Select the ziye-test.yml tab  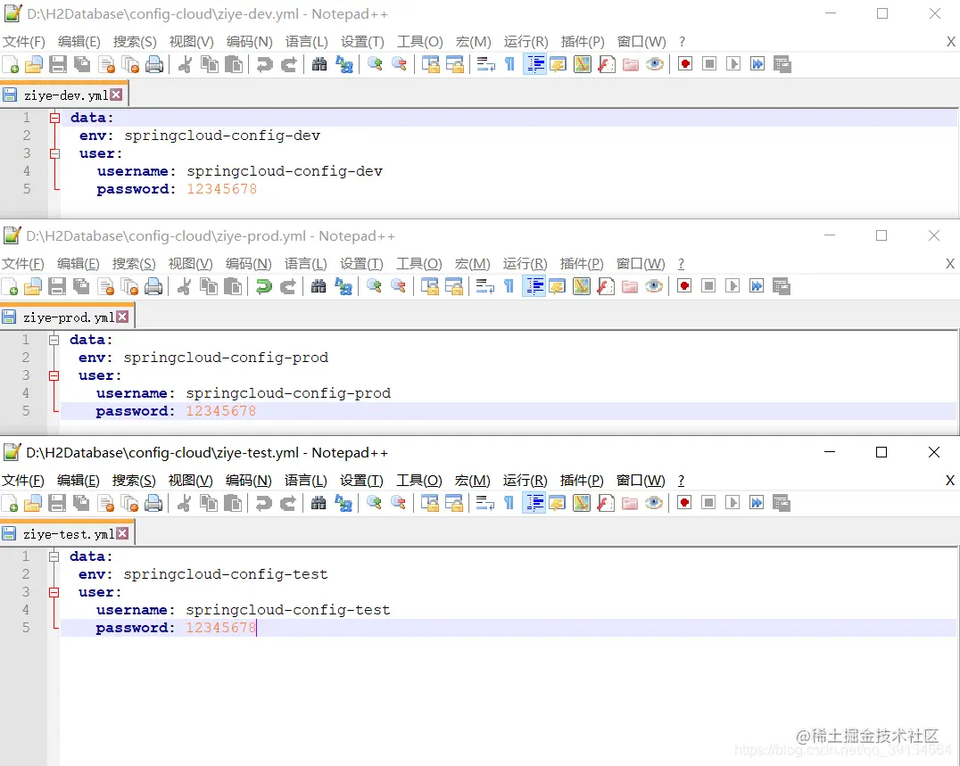67,533
